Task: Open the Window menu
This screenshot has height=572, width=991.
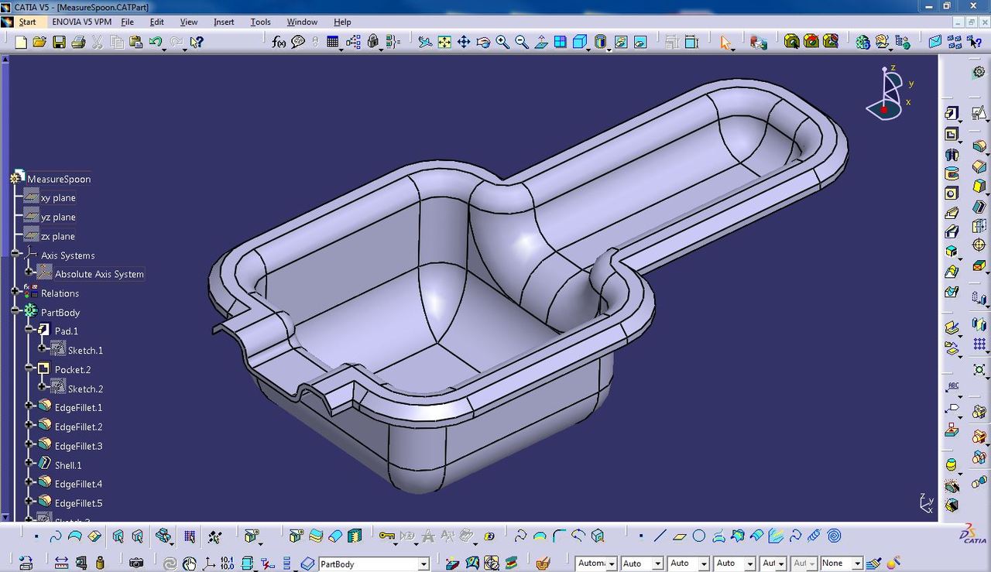Action: click(302, 22)
